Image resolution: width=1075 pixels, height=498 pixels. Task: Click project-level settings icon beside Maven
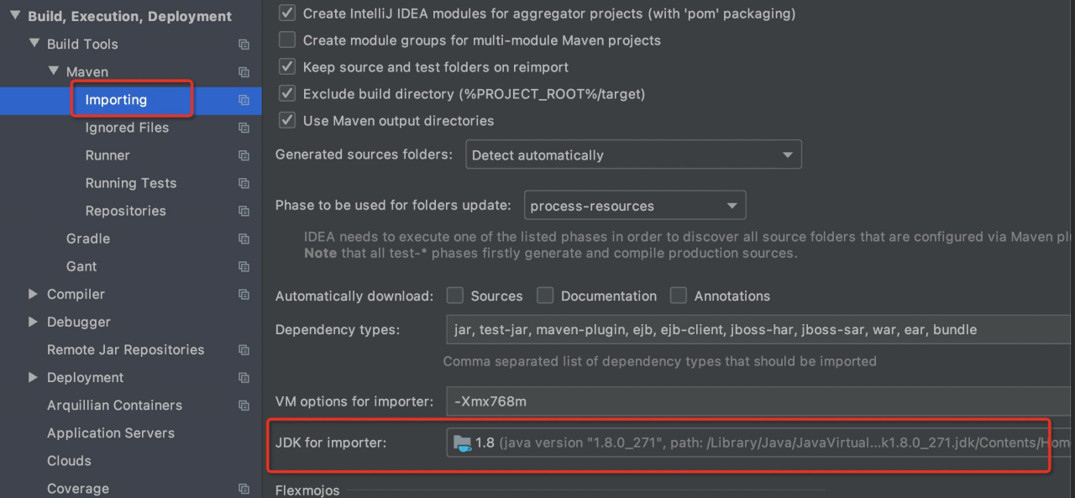[244, 72]
